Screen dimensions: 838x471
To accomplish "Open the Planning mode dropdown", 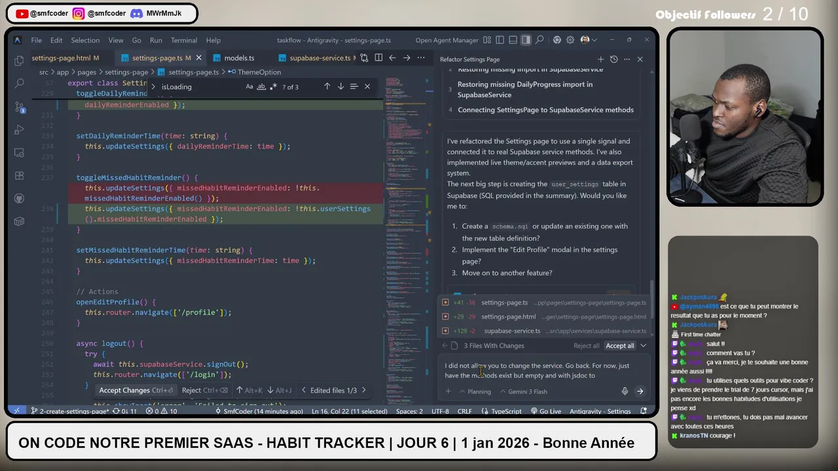I will point(475,391).
